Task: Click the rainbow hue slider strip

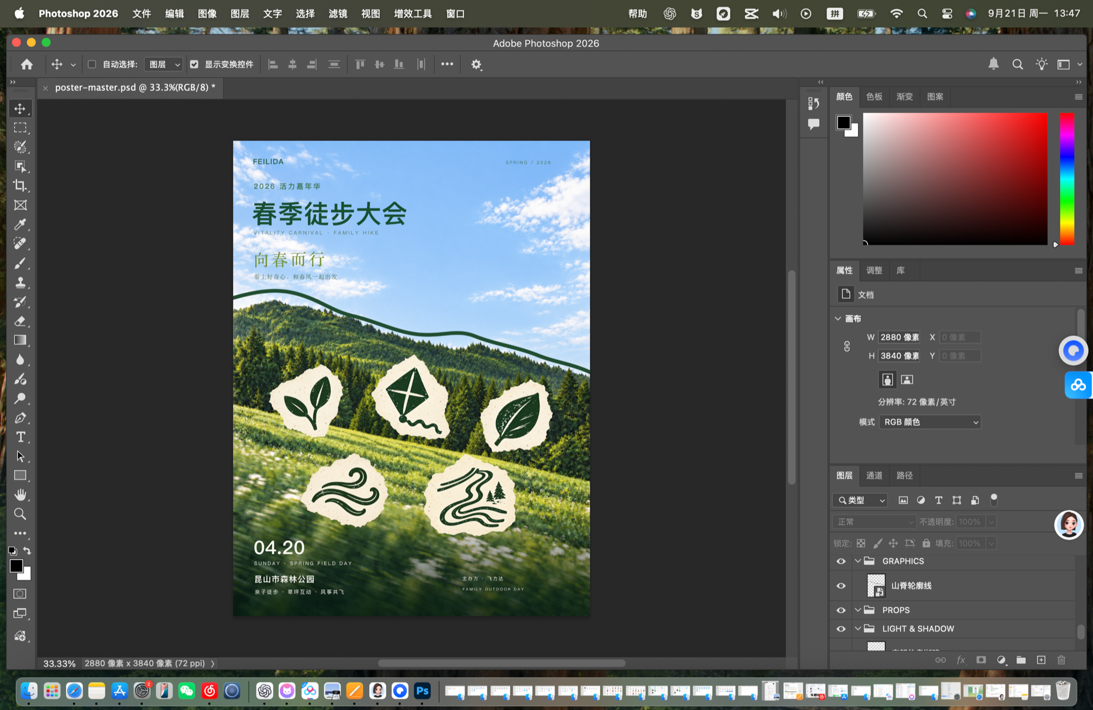Action: [1067, 179]
